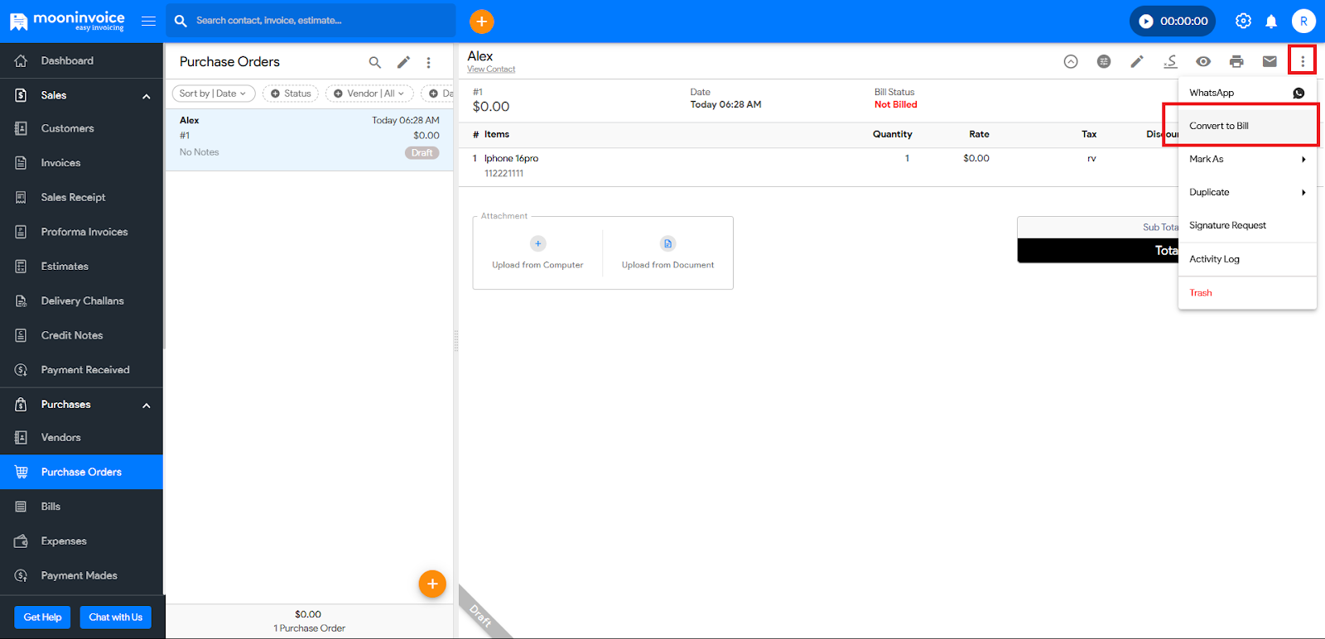
Task: Click the more options kebab in the detail toolbar
Action: click(1303, 61)
